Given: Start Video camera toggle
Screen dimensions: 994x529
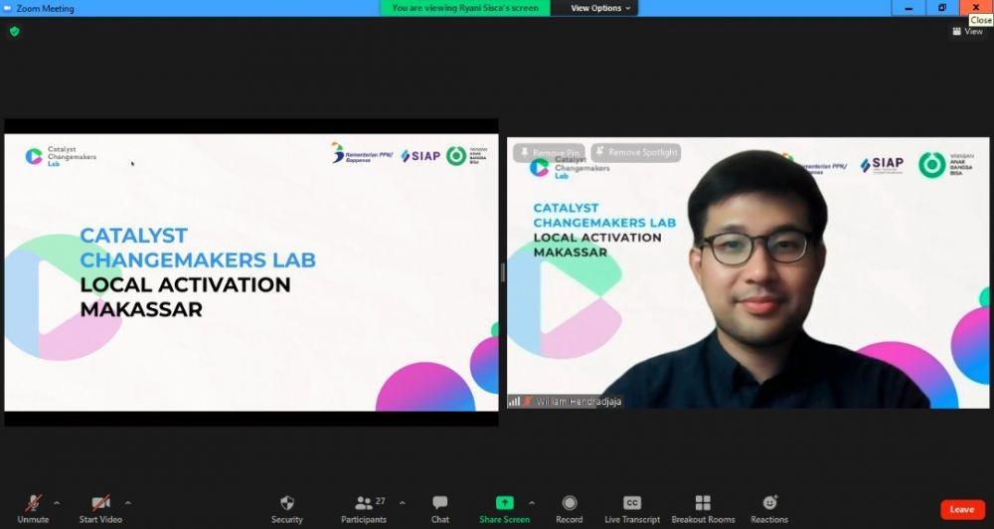Looking at the screenshot, I should [100, 509].
